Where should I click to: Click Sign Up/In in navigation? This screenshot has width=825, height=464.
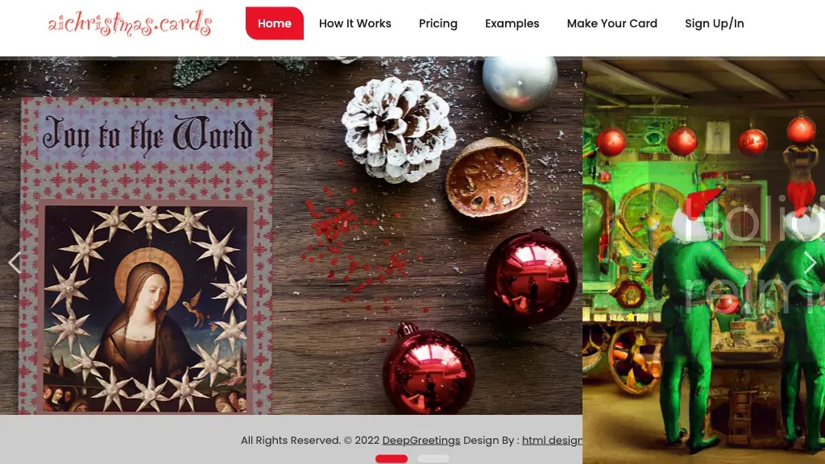pyautogui.click(x=715, y=23)
